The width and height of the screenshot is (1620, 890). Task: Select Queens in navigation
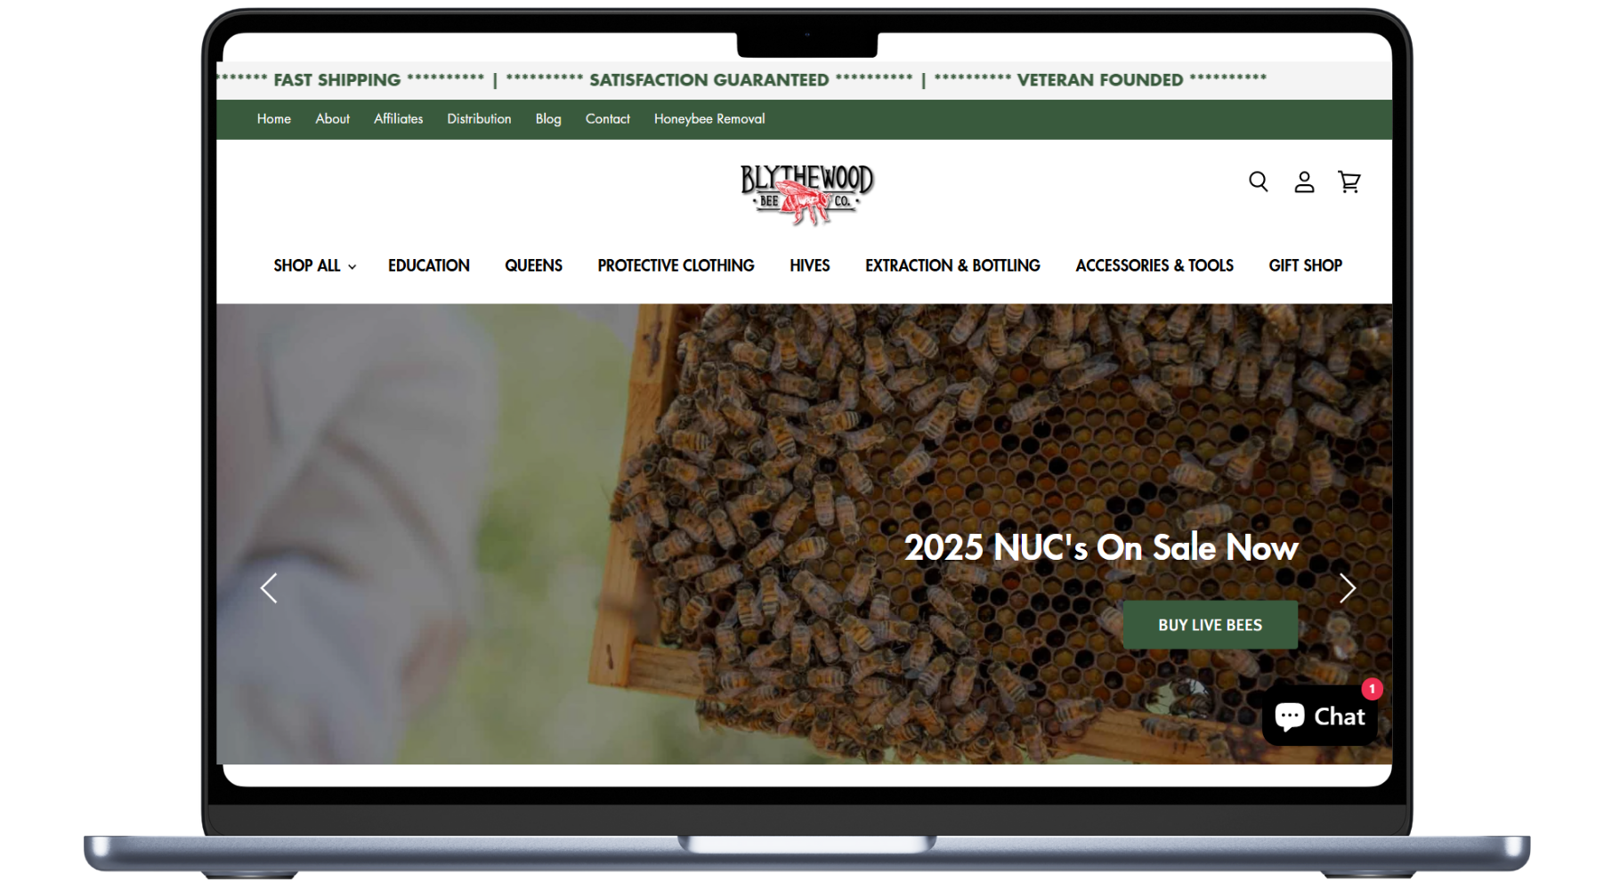tap(533, 265)
